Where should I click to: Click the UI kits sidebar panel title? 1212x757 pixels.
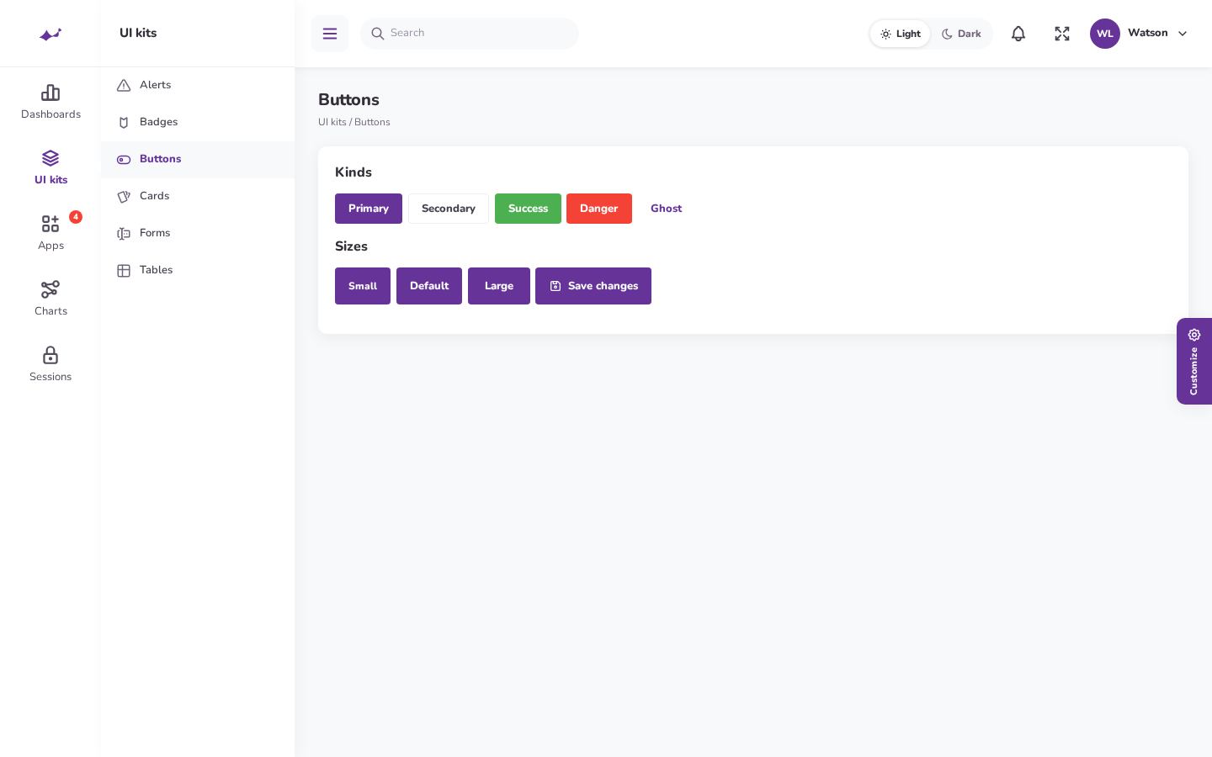pos(138,33)
